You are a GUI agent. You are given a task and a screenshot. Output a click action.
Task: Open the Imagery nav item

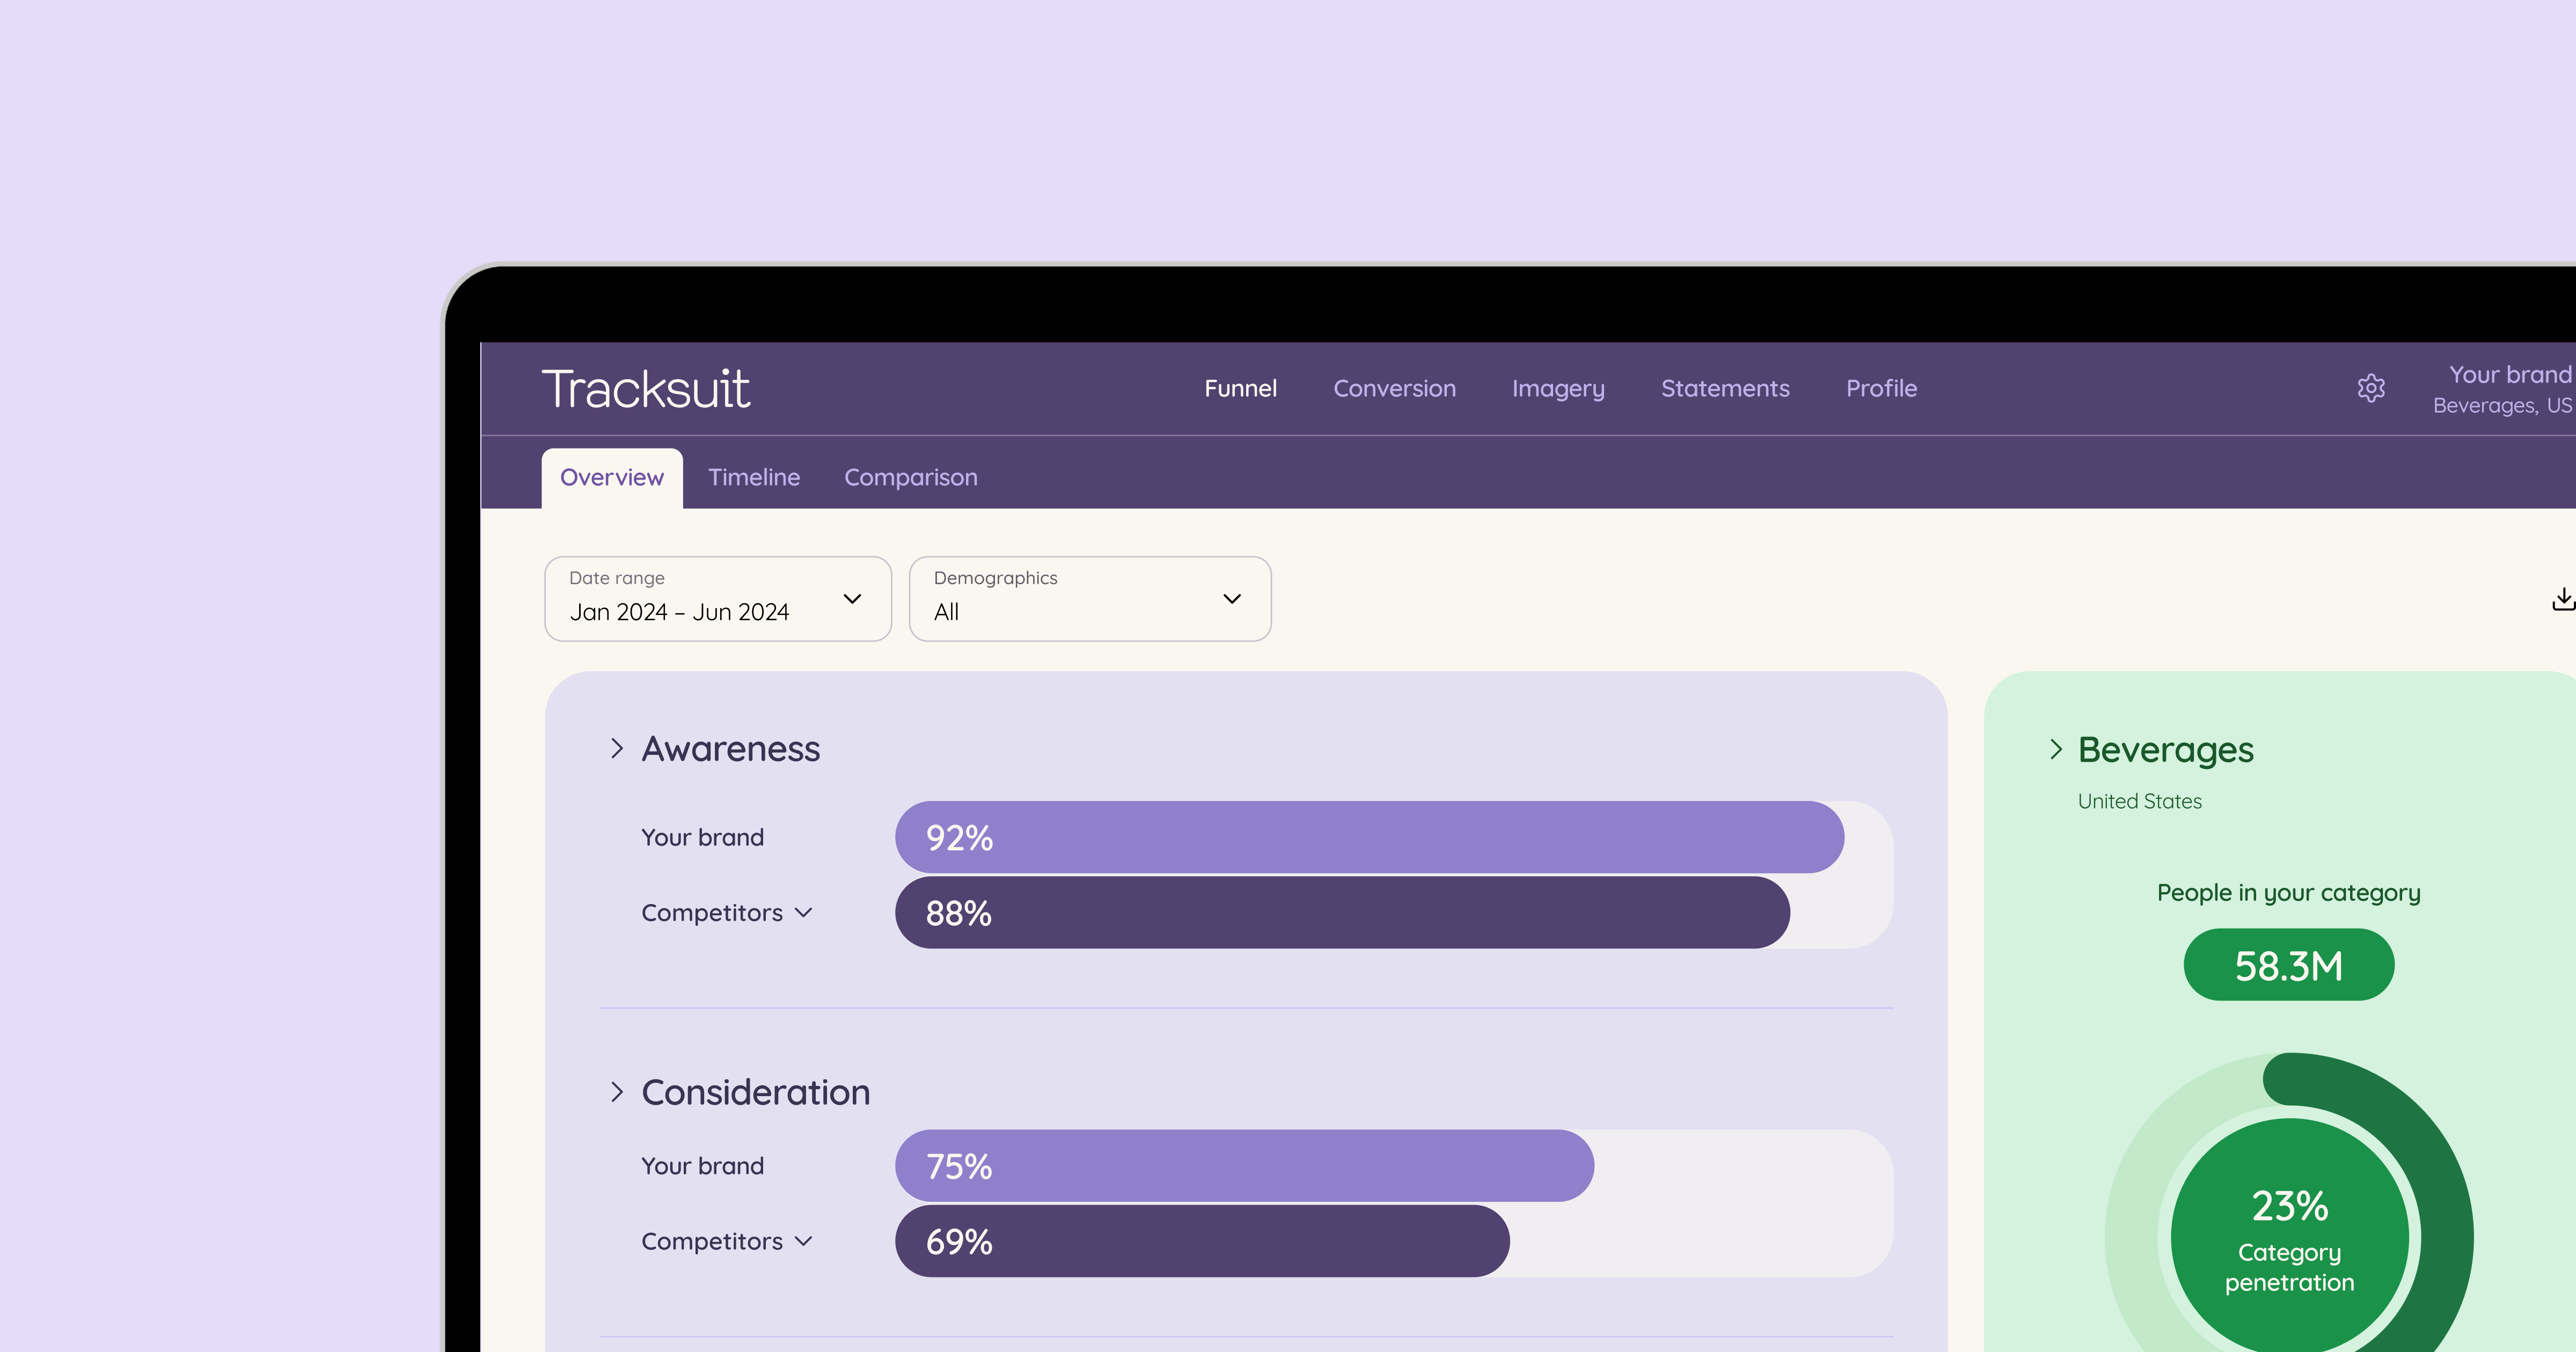pyautogui.click(x=1558, y=389)
